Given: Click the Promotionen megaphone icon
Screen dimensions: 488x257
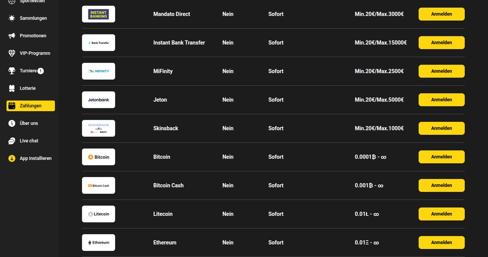Looking at the screenshot, I should point(12,36).
